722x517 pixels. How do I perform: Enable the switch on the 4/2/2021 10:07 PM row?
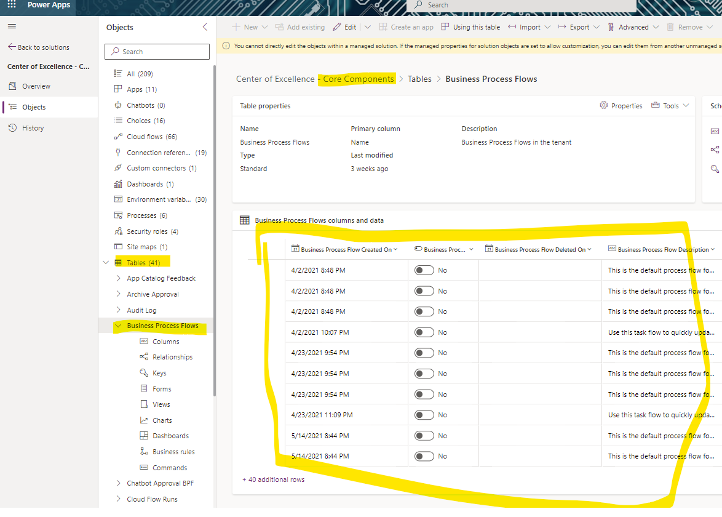[x=424, y=332]
